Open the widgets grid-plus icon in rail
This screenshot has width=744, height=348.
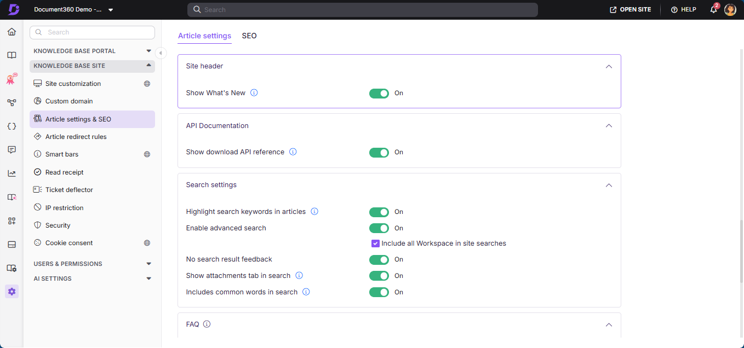click(12, 221)
